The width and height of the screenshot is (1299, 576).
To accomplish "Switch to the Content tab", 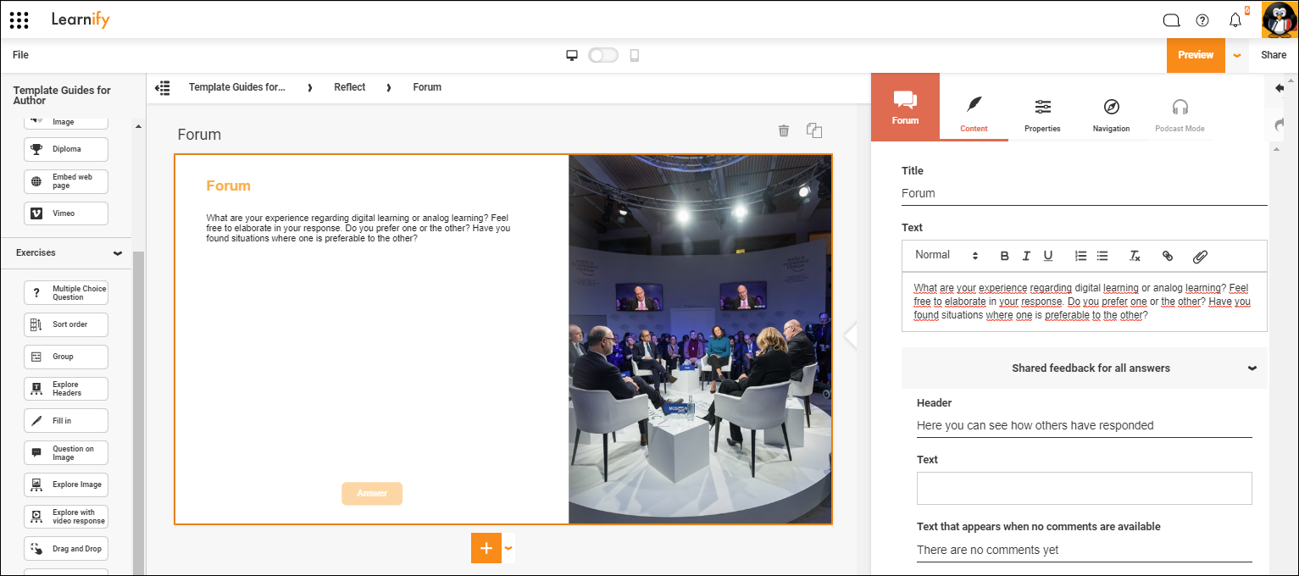I will (974, 115).
